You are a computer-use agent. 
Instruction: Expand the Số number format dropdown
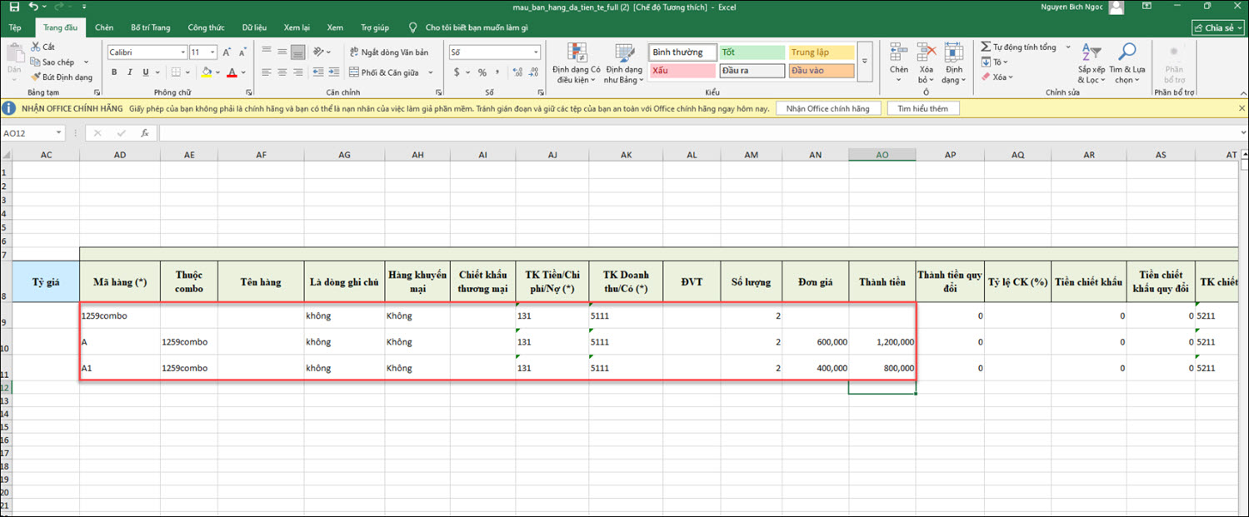pyautogui.click(x=536, y=52)
